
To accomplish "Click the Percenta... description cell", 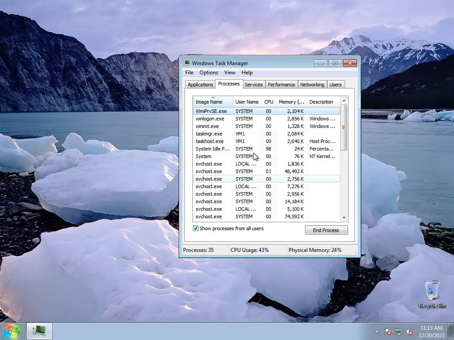I will 322,149.
